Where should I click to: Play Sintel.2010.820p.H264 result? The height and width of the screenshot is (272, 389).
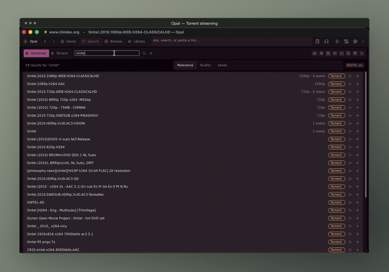coord(350,147)
